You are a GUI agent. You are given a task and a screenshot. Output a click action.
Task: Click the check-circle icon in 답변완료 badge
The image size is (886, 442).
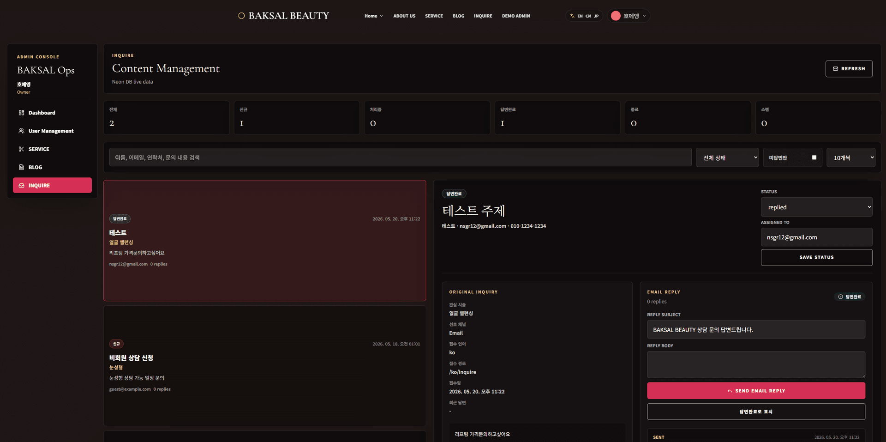point(840,297)
